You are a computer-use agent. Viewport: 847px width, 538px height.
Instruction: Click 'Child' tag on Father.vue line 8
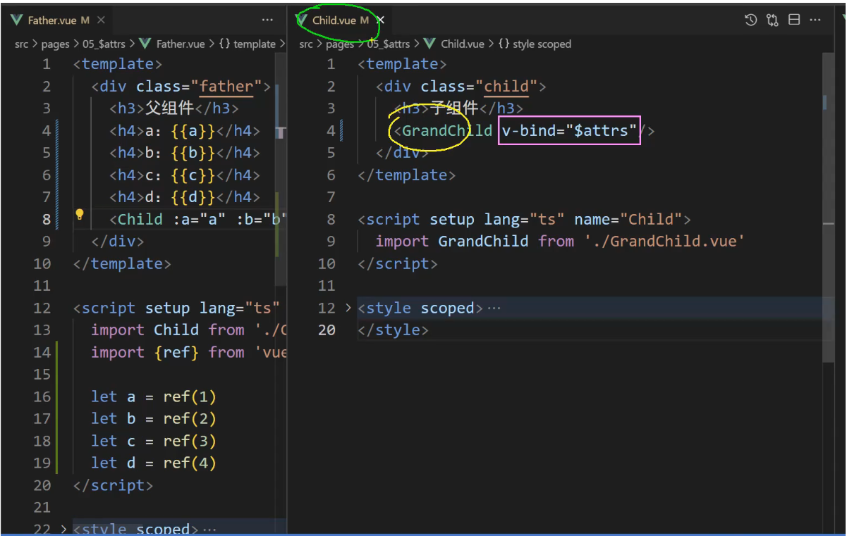pos(140,219)
